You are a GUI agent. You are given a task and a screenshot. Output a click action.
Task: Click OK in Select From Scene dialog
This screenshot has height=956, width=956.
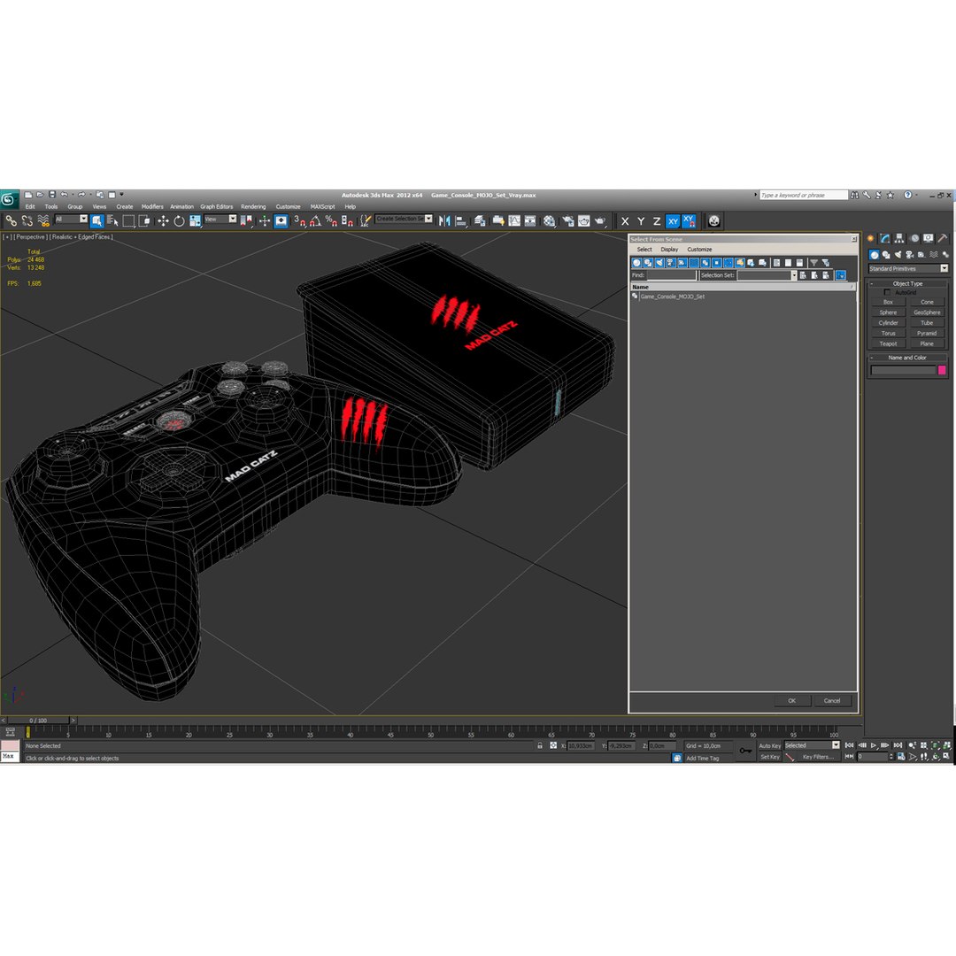tap(791, 700)
